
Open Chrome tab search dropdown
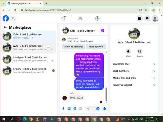pos(3,3)
